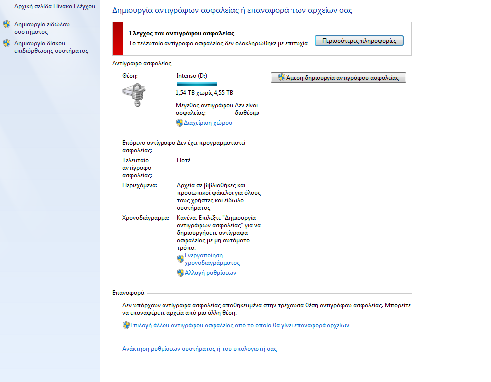491x382 pixels.
Task: Click 'Ενεργοποίηση χρονοδιαγράμματος' link
Action: (x=212, y=259)
